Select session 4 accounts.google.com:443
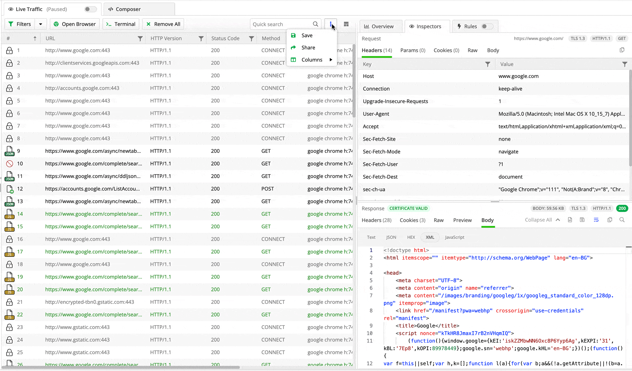 (x=177, y=88)
